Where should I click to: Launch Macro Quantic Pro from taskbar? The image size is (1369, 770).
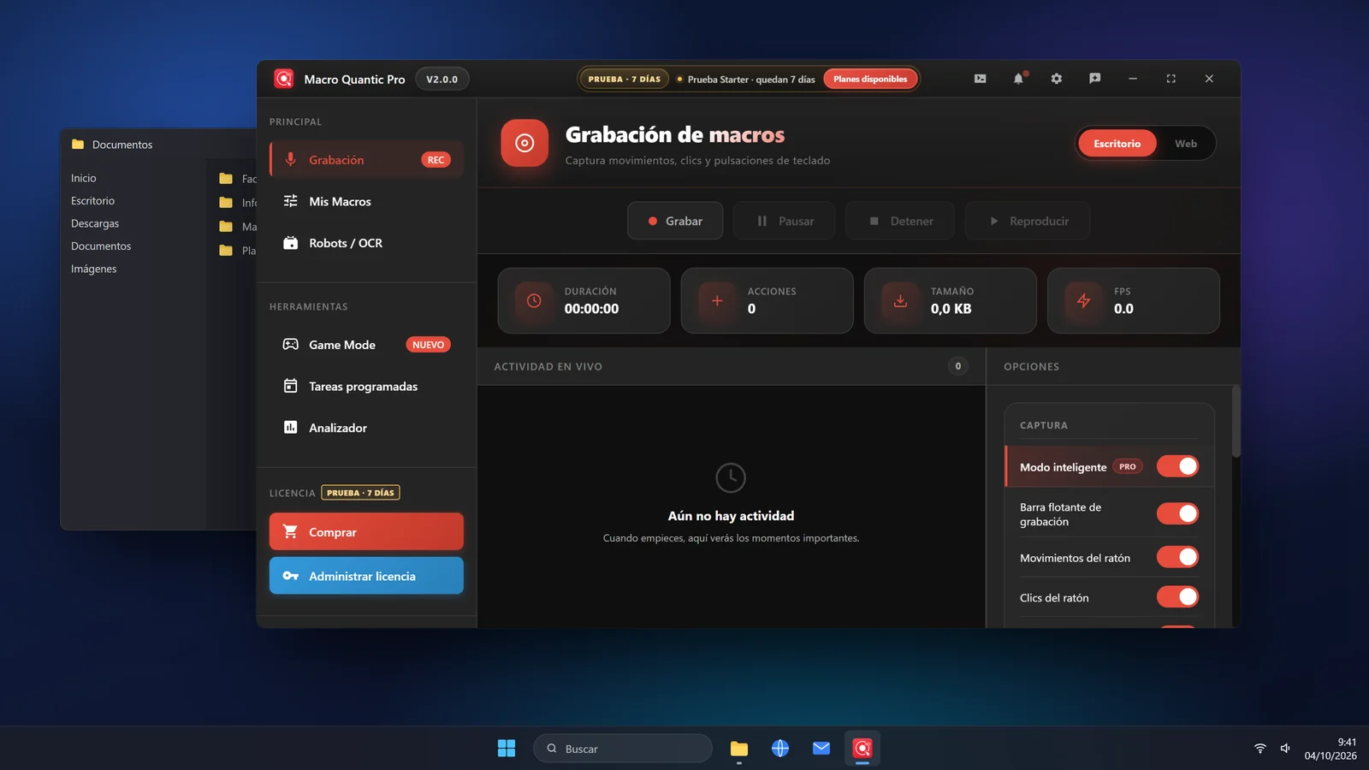tap(862, 749)
